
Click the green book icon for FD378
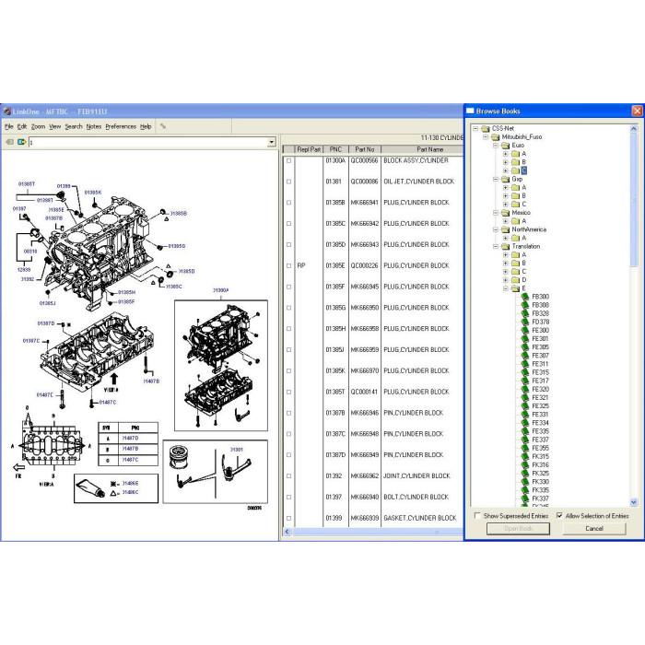[x=525, y=322]
